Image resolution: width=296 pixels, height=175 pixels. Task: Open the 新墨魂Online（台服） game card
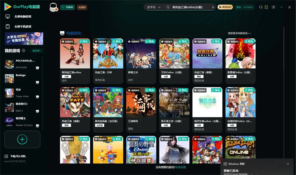(x=240, y=61)
